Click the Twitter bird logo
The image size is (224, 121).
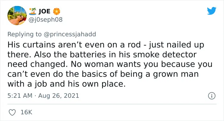tap(212, 11)
